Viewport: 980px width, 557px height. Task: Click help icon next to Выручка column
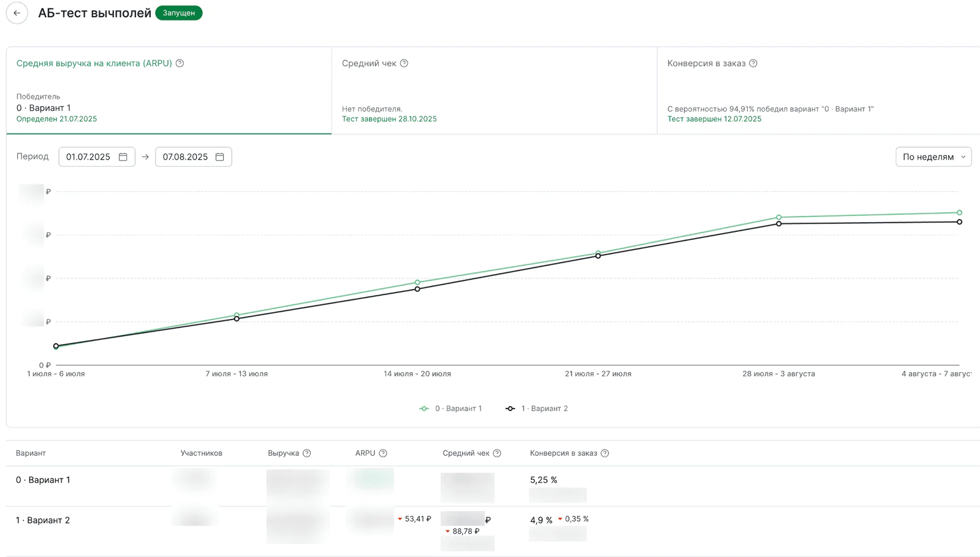tap(307, 453)
